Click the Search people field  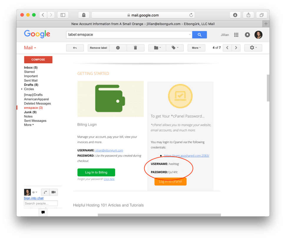coord(41,203)
